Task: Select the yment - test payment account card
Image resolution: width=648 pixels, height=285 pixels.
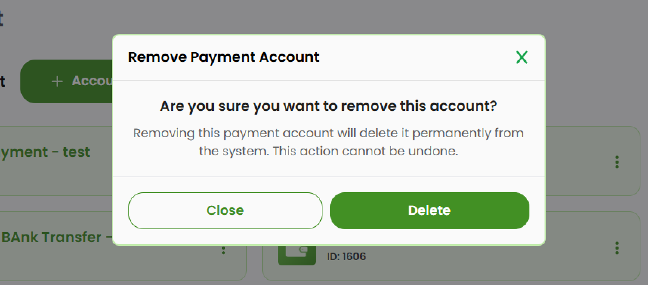Action: (x=45, y=152)
